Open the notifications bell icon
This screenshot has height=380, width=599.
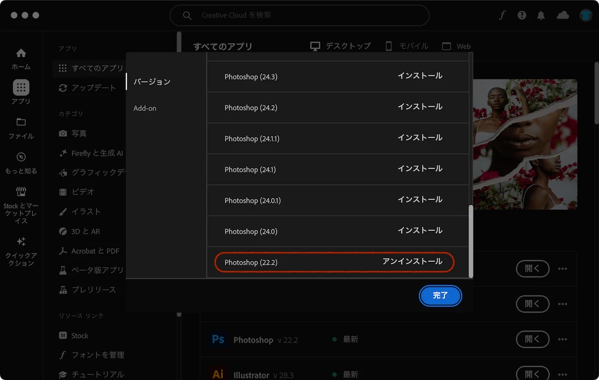coord(541,15)
